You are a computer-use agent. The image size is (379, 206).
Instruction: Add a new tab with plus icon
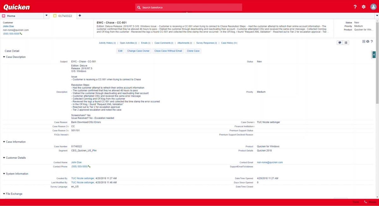click(x=80, y=16)
